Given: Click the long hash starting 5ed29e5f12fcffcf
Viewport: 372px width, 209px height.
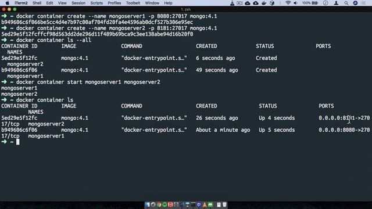Looking at the screenshot, I should coord(97,34).
